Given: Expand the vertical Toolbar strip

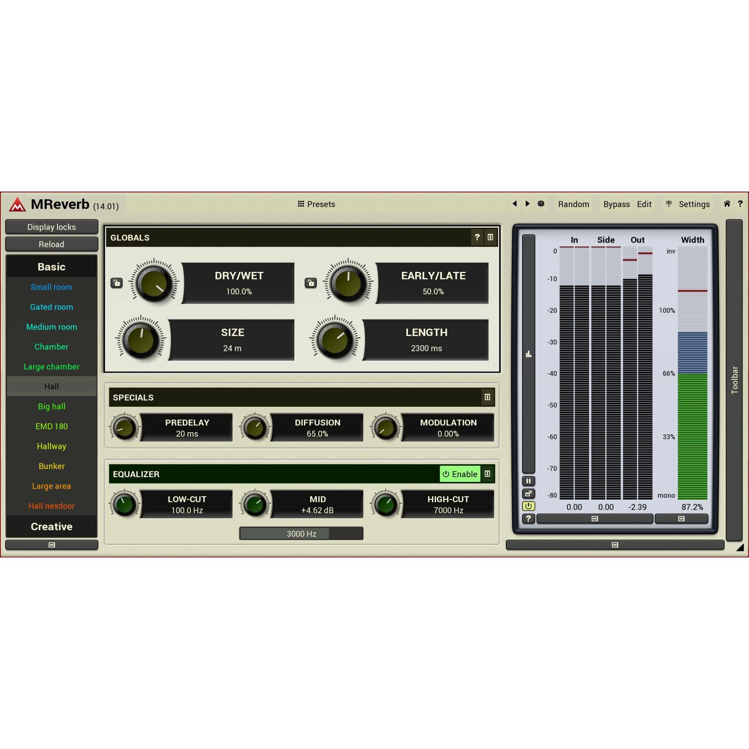Looking at the screenshot, I should tap(734, 380).
